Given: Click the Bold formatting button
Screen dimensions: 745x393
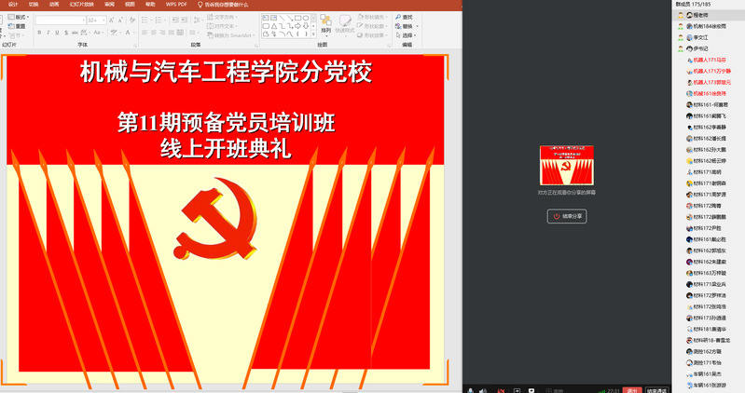Looking at the screenshot, I should 39,32.
